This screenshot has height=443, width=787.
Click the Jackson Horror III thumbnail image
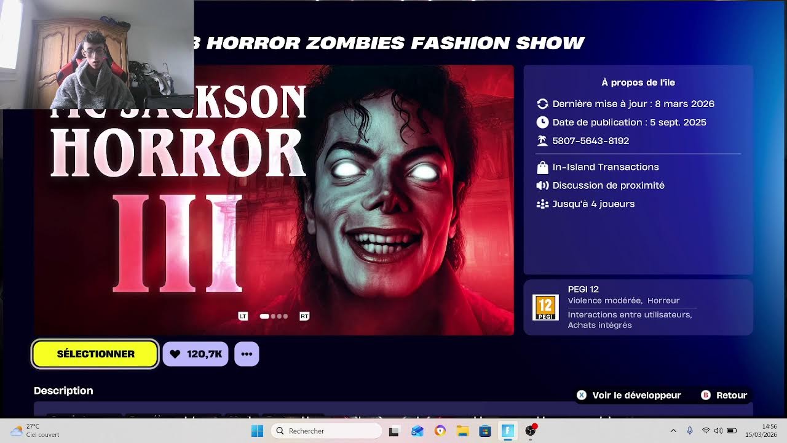274,200
